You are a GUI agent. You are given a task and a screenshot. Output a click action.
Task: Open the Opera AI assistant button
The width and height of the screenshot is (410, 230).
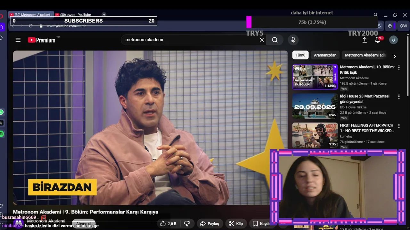403,26
